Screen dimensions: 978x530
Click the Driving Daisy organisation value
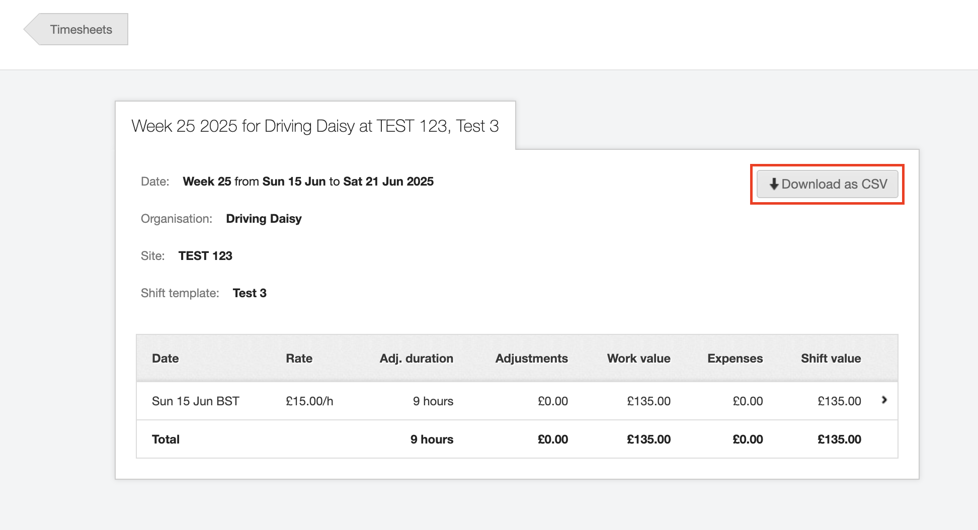tap(264, 219)
